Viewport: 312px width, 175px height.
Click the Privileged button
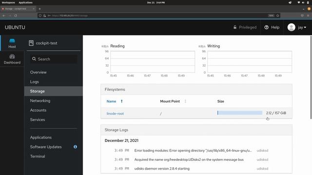[245, 27]
